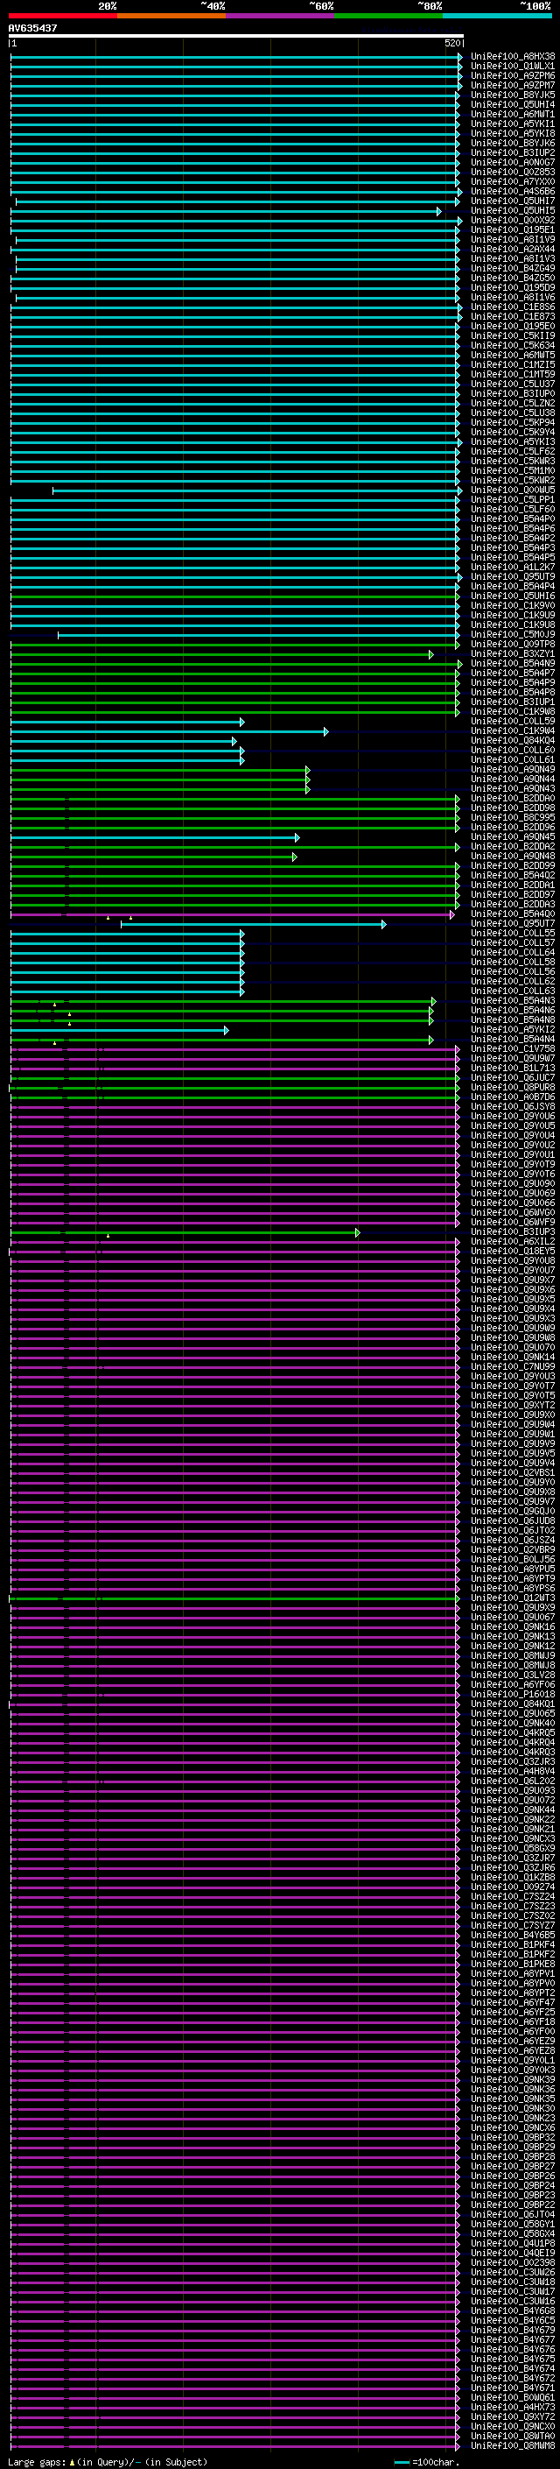Click the cyan alignment bar for UniRef100_A9QN45
The image size is (560, 2469).
tap(154, 836)
